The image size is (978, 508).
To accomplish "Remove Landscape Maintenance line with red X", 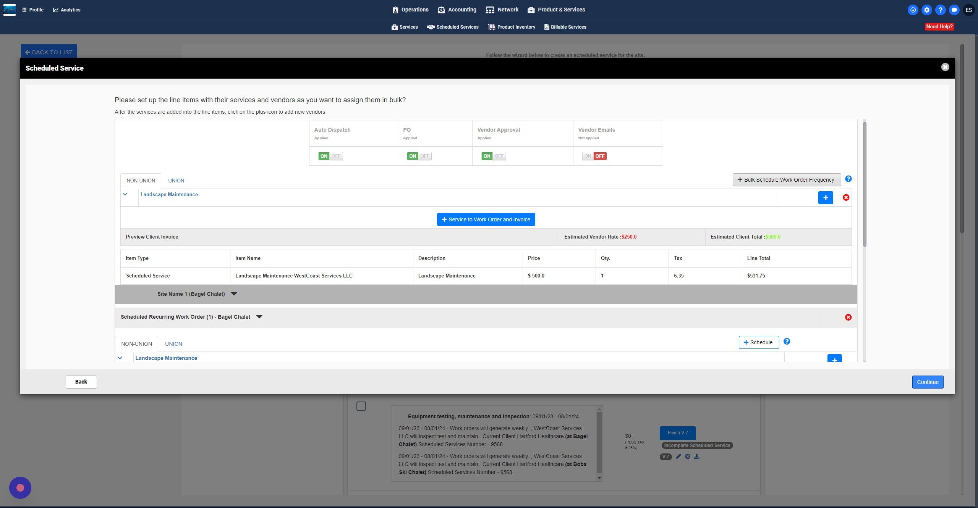I will tap(846, 198).
